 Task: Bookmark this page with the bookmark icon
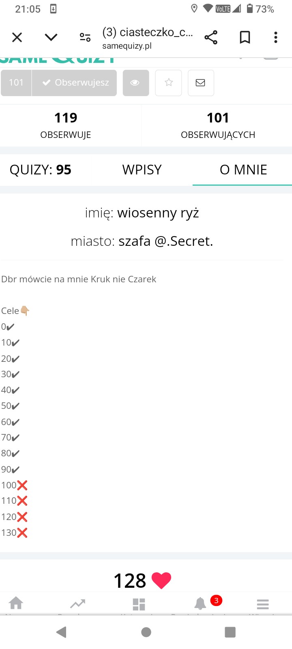tap(245, 37)
